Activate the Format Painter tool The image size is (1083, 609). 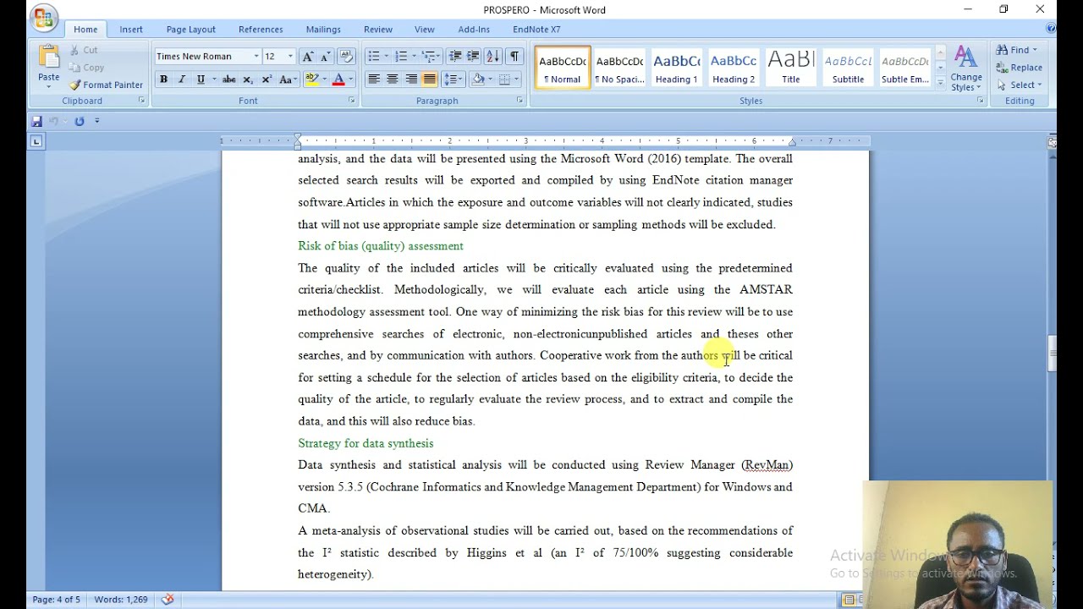click(106, 85)
